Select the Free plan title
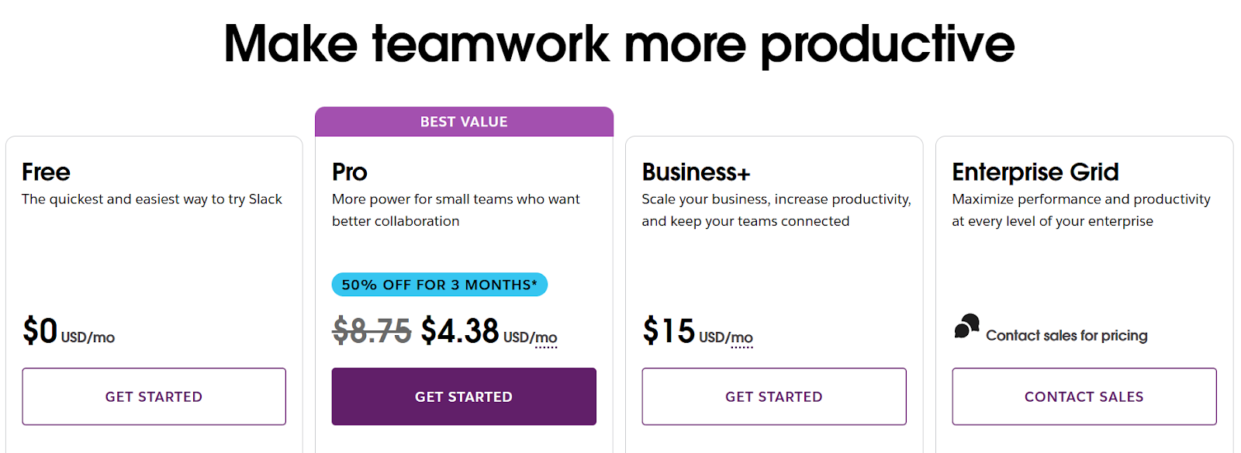Viewport: 1241px width, 453px height. click(46, 171)
